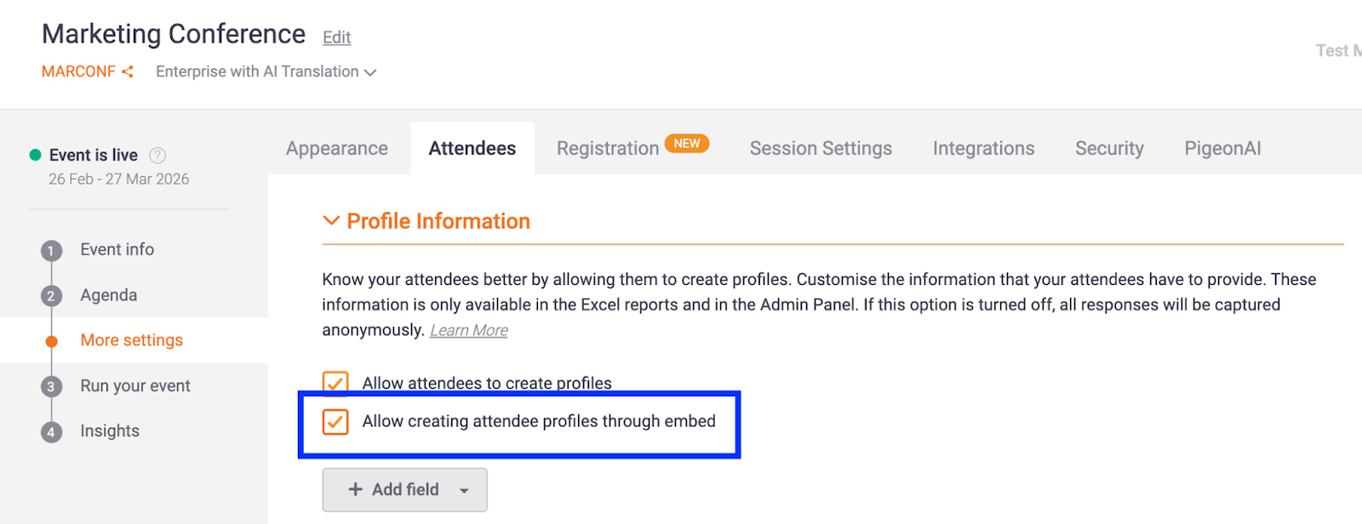
Task: Uncheck Allow attendees to create profiles
Action: (x=335, y=383)
